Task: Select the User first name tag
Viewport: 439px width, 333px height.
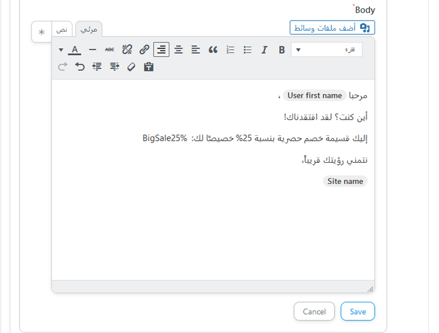Action: tap(314, 96)
